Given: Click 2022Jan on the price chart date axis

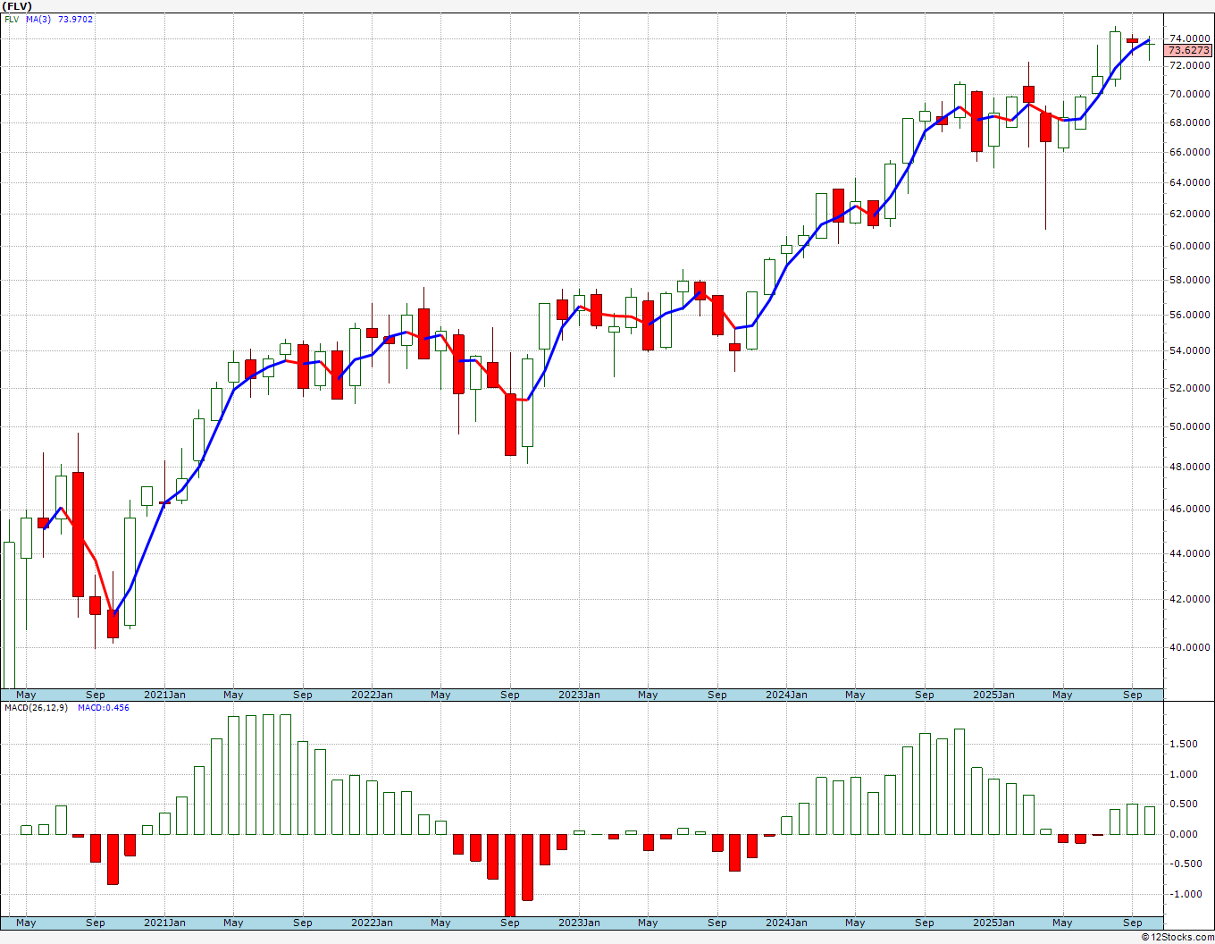Looking at the screenshot, I should click(373, 695).
